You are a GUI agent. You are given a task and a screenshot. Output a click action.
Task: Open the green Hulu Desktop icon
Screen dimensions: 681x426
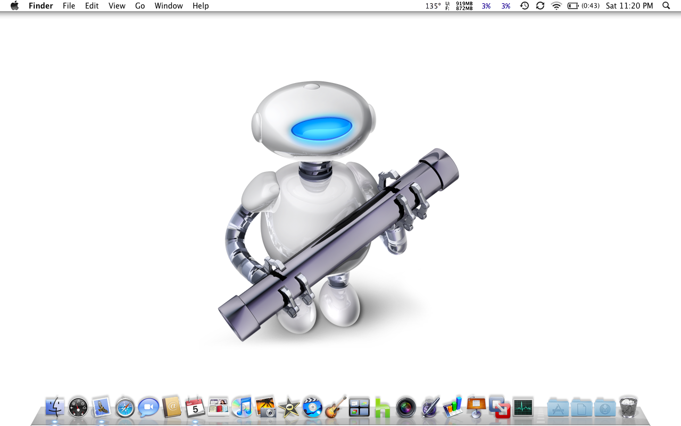click(383, 407)
